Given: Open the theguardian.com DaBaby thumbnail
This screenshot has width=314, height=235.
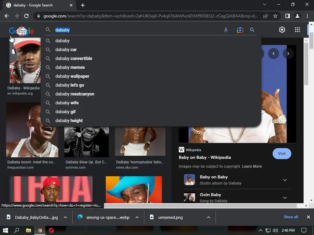Looking at the screenshot, I should [32, 130].
